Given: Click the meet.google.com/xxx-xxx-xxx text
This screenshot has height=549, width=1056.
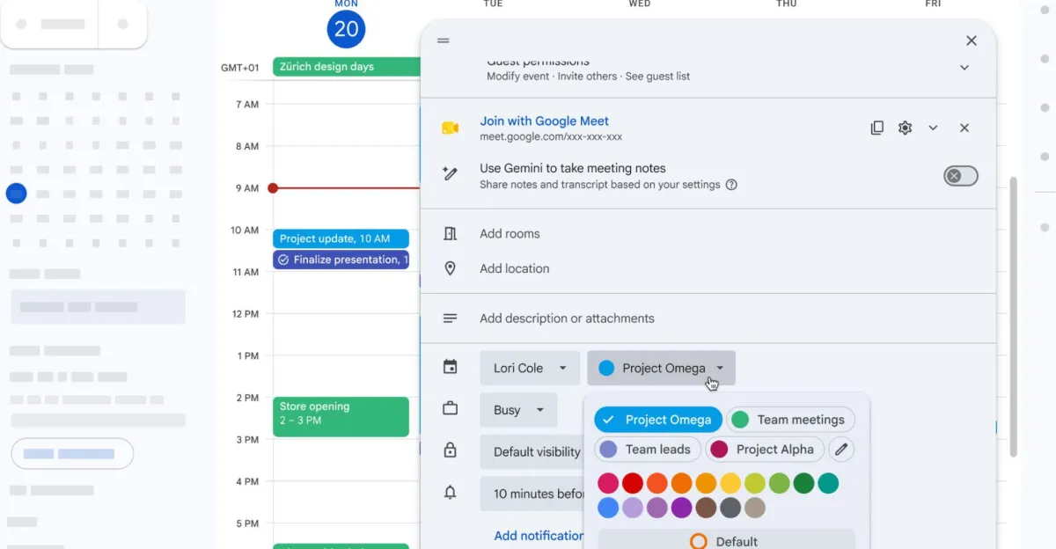Looking at the screenshot, I should [551, 137].
